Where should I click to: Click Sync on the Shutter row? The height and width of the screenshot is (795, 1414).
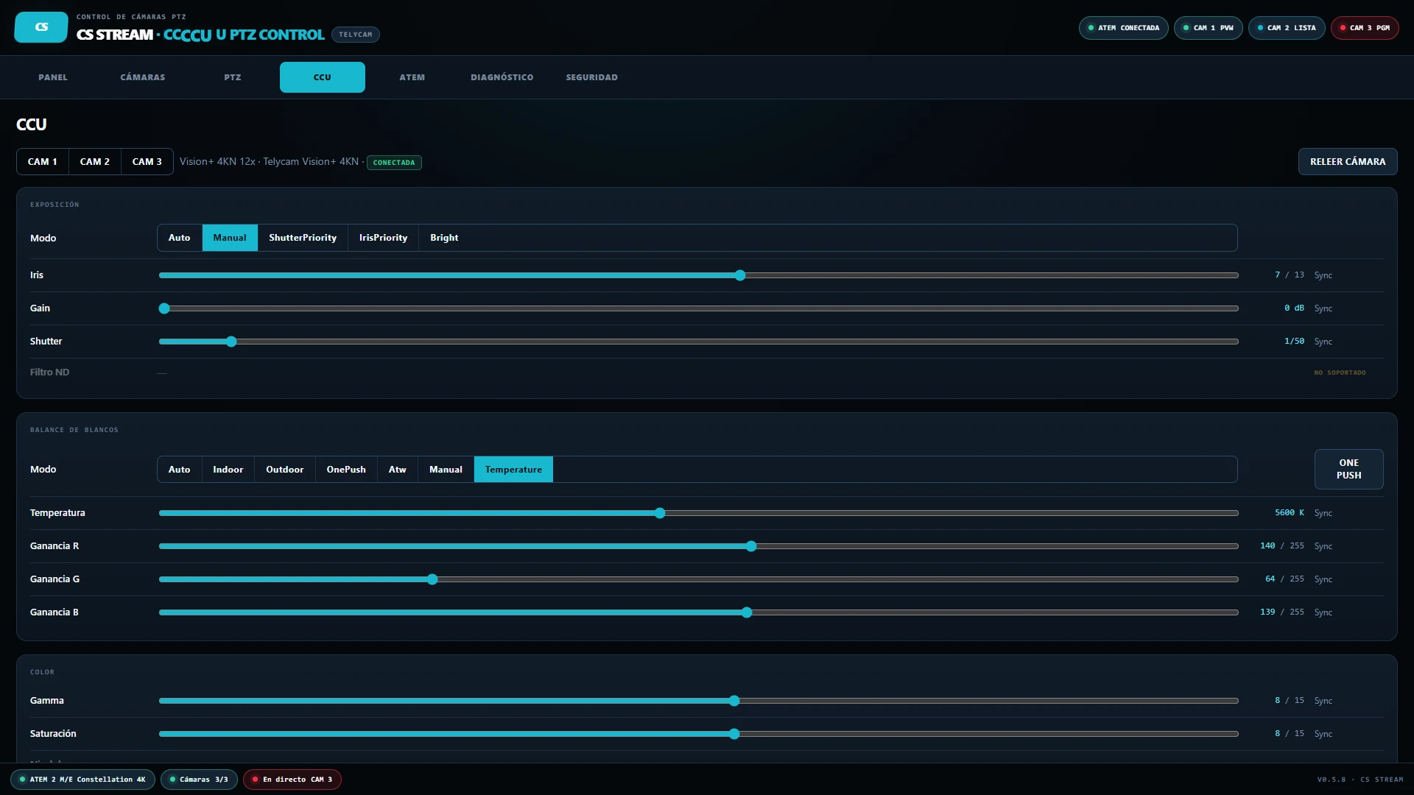click(x=1323, y=342)
